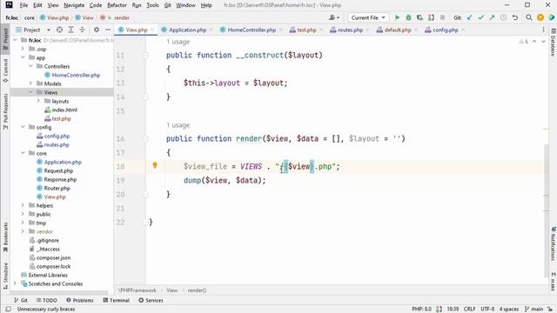Open the Refactor menu

click(117, 5)
